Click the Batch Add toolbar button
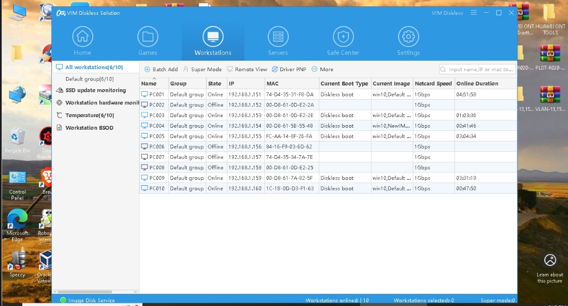This screenshot has width=568, height=306. (161, 69)
